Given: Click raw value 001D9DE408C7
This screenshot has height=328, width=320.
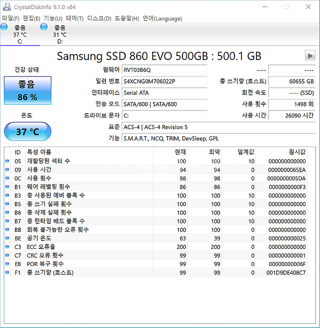Looking at the screenshot, I should point(286,272).
